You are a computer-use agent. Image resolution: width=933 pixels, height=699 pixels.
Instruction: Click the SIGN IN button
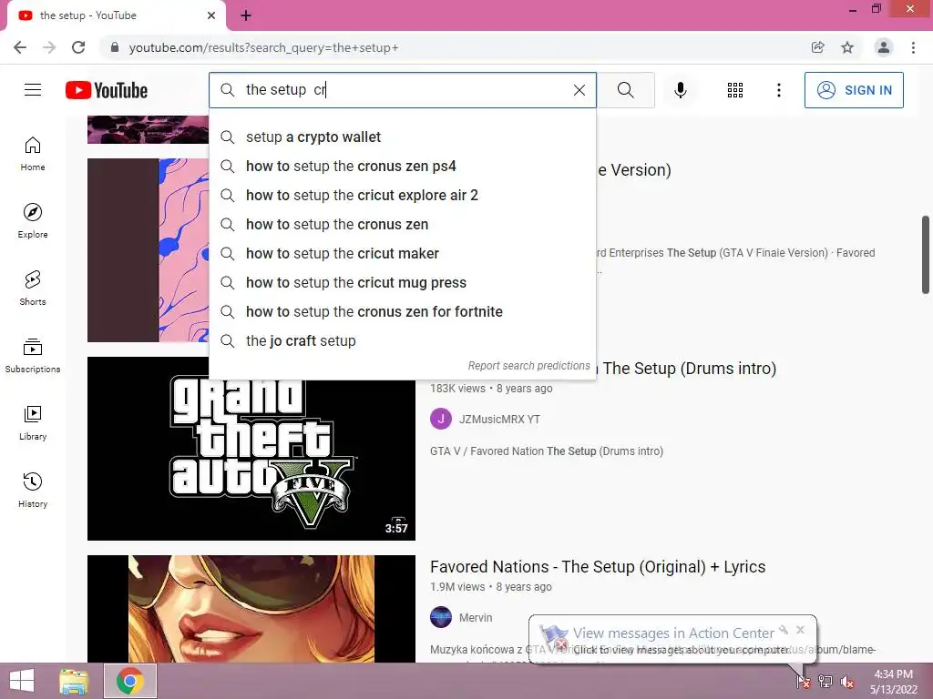point(853,90)
